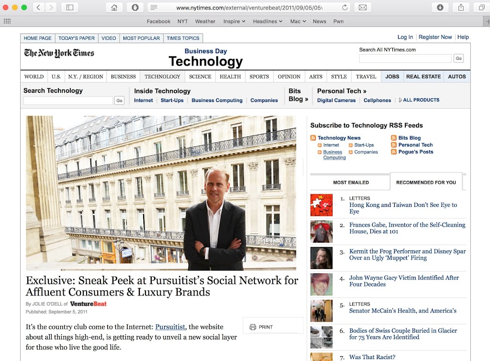Image resolution: width=490 pixels, height=361 pixels.
Task: Open Reader view icon in address bar
Action: pyautogui.click(x=154, y=8)
